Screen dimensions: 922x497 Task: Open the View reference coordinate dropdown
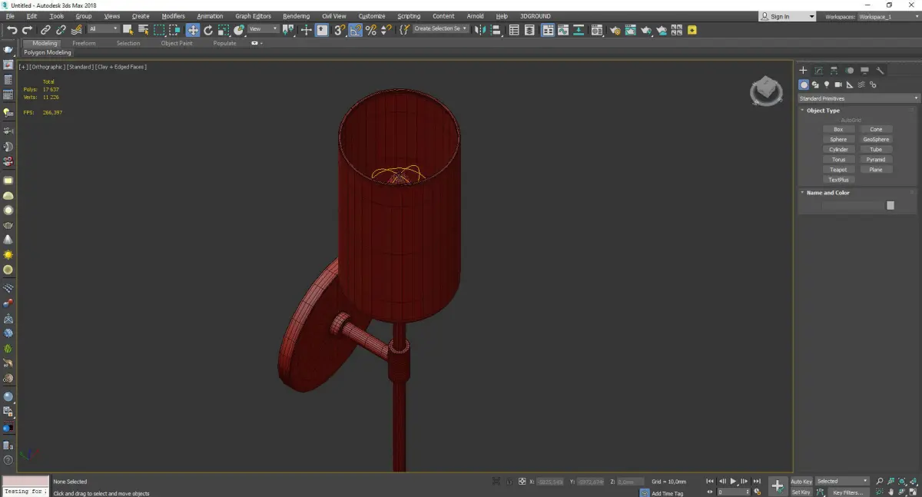[x=263, y=29]
